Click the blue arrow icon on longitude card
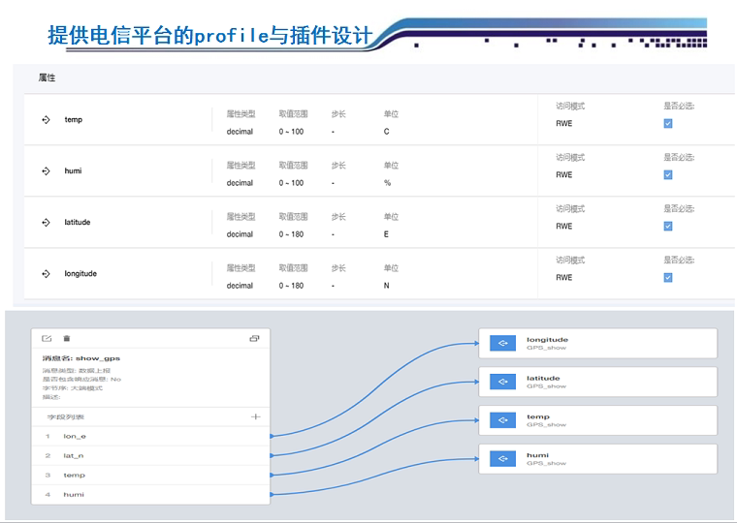The image size is (737, 523). (x=502, y=343)
